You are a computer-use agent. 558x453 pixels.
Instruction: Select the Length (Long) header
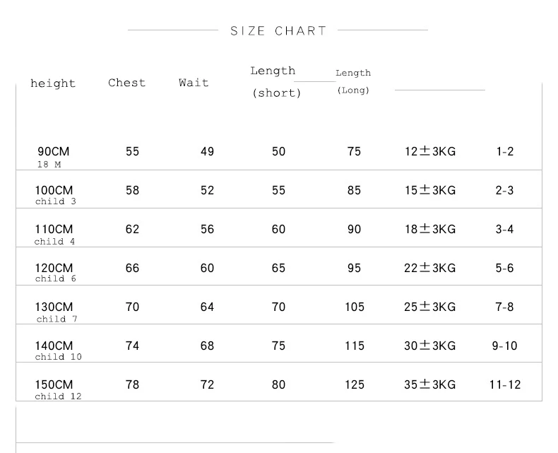pos(353,81)
